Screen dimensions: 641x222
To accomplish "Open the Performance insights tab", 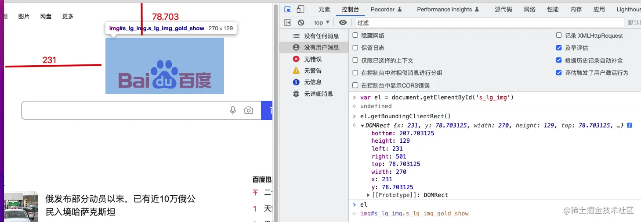I will click(448, 9).
